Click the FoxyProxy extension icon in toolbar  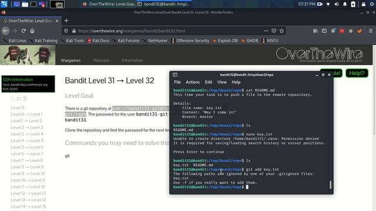(360, 31)
